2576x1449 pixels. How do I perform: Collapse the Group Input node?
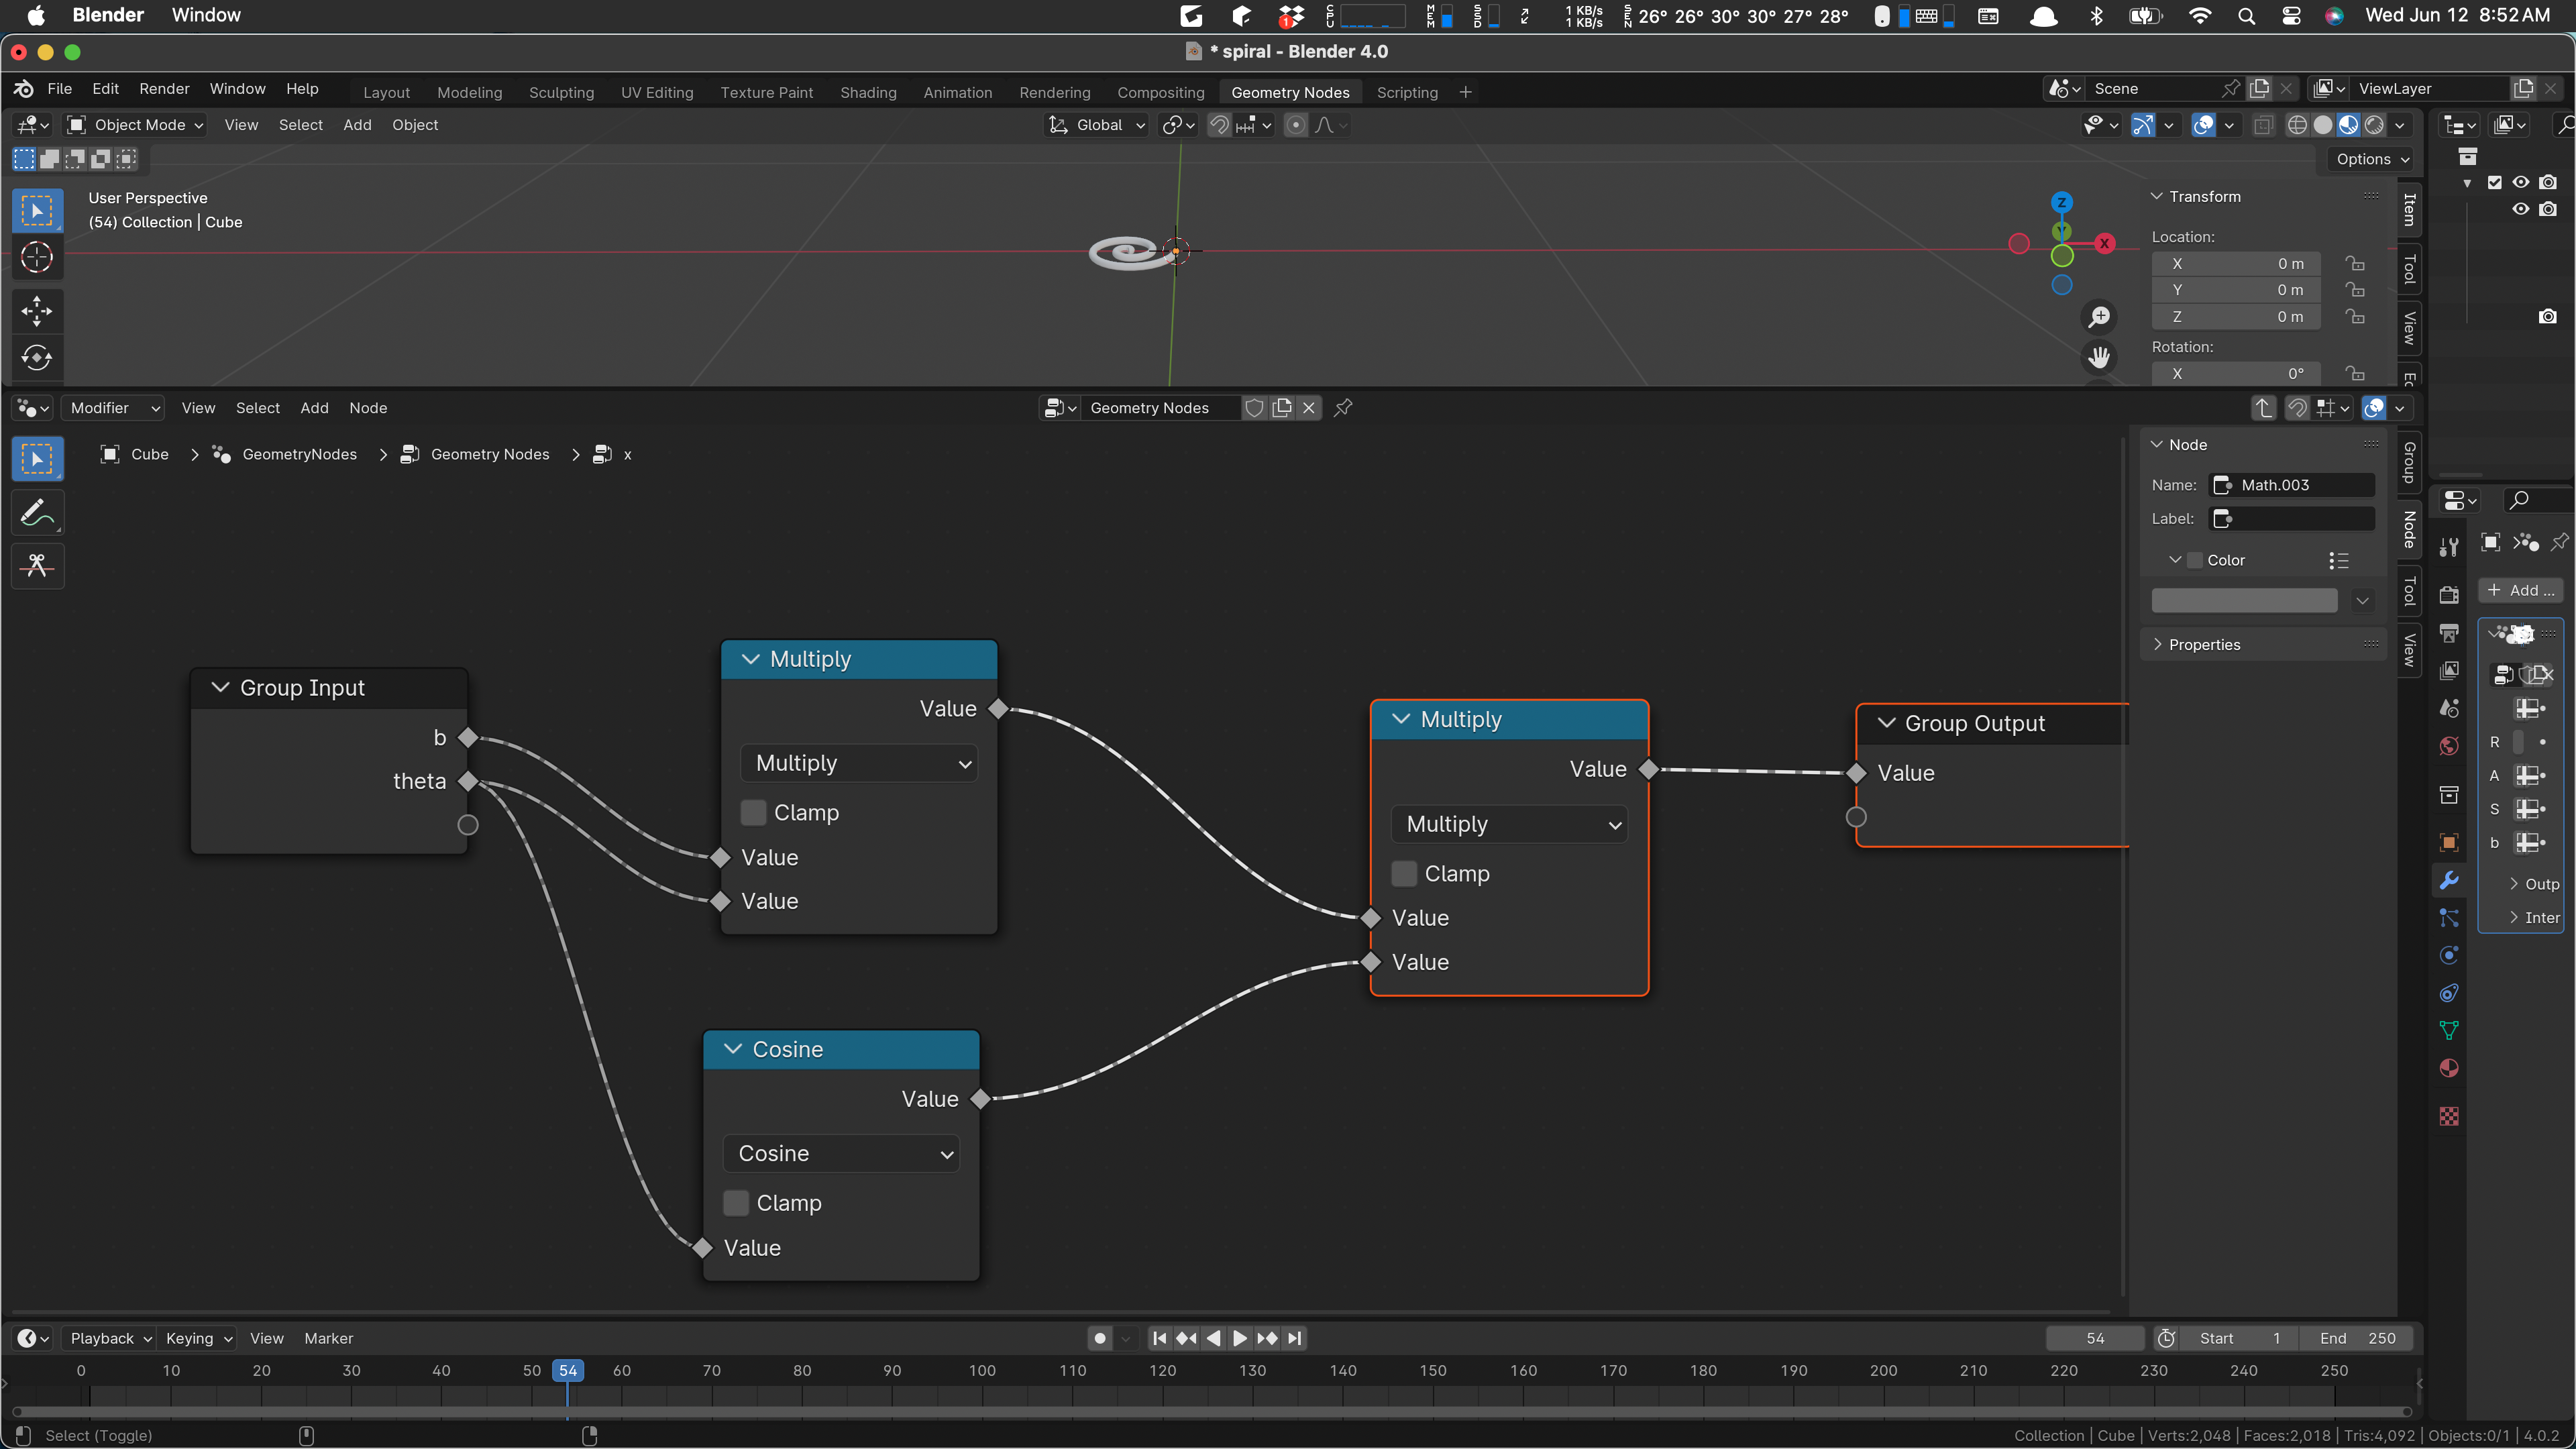220,688
